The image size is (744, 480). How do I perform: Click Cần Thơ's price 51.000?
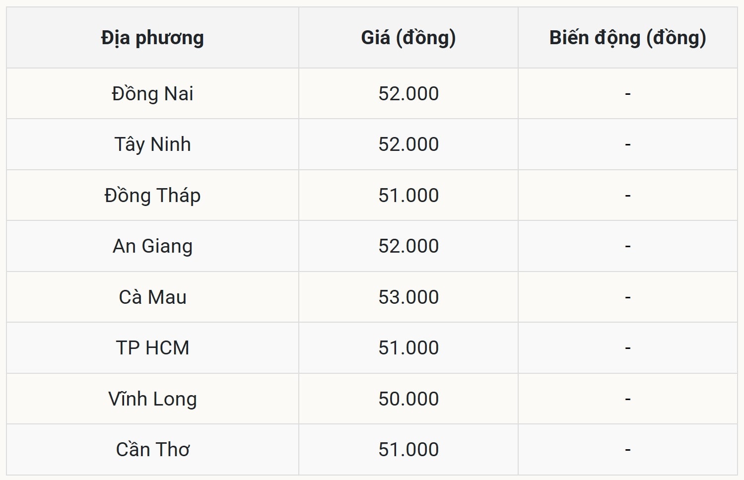click(x=408, y=450)
